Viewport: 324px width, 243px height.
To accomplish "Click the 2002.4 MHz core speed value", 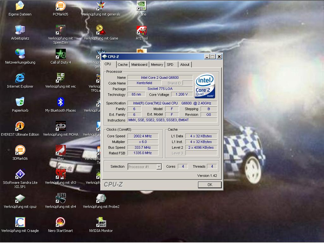I will (143, 136).
